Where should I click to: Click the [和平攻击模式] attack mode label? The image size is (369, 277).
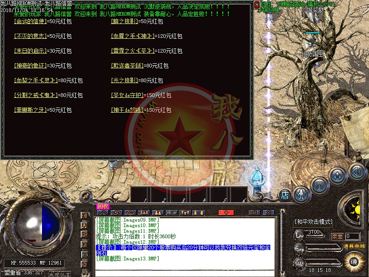314,222
